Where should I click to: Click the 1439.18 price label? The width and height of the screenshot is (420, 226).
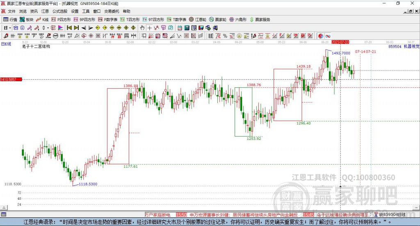click(x=304, y=66)
